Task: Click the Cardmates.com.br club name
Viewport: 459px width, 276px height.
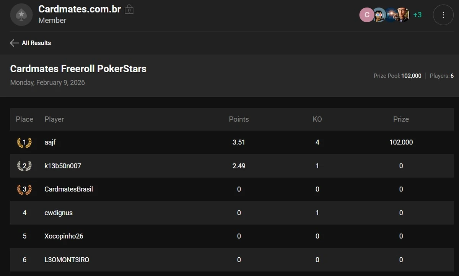Action: point(80,9)
